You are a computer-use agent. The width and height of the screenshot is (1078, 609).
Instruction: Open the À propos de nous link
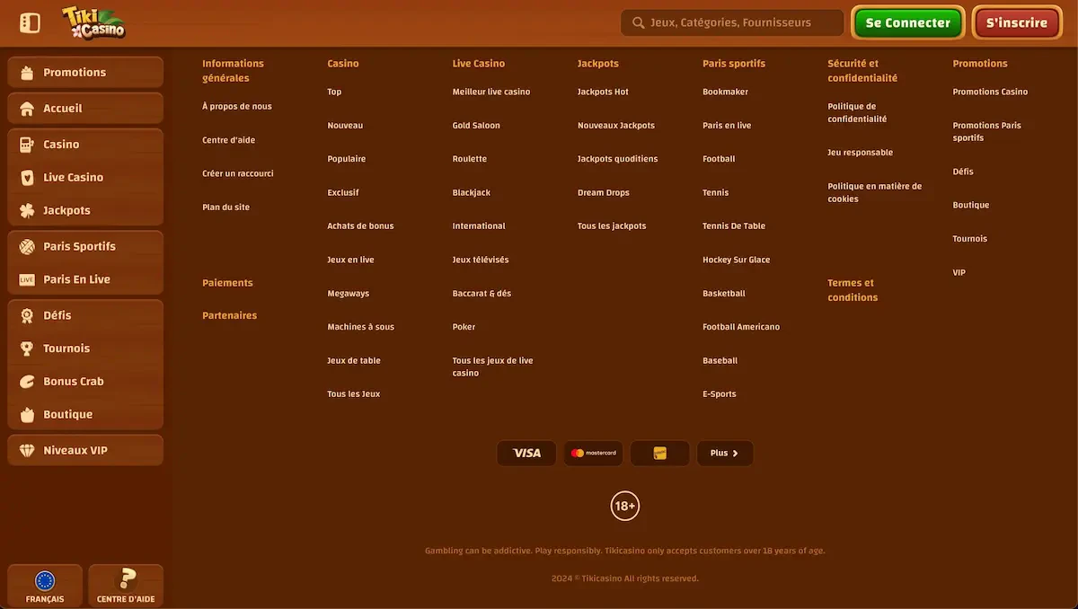pyautogui.click(x=237, y=107)
